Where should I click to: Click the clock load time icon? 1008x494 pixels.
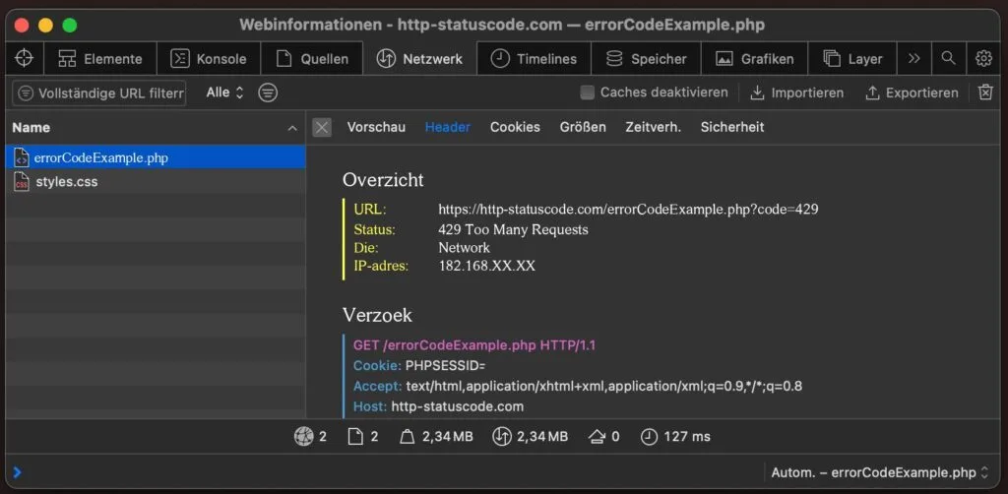pos(650,437)
